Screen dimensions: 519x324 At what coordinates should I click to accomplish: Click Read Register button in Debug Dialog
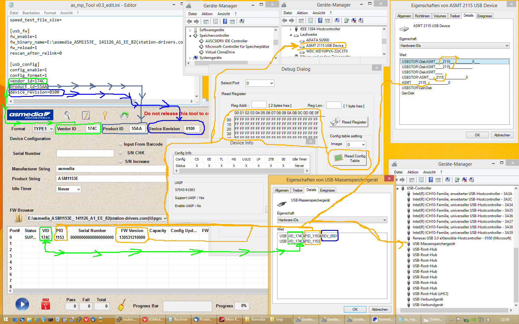click(348, 122)
